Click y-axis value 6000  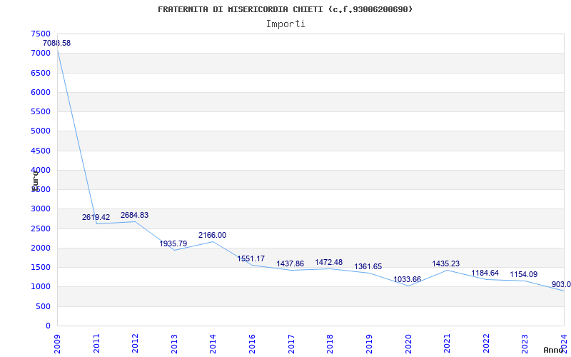[41, 92]
